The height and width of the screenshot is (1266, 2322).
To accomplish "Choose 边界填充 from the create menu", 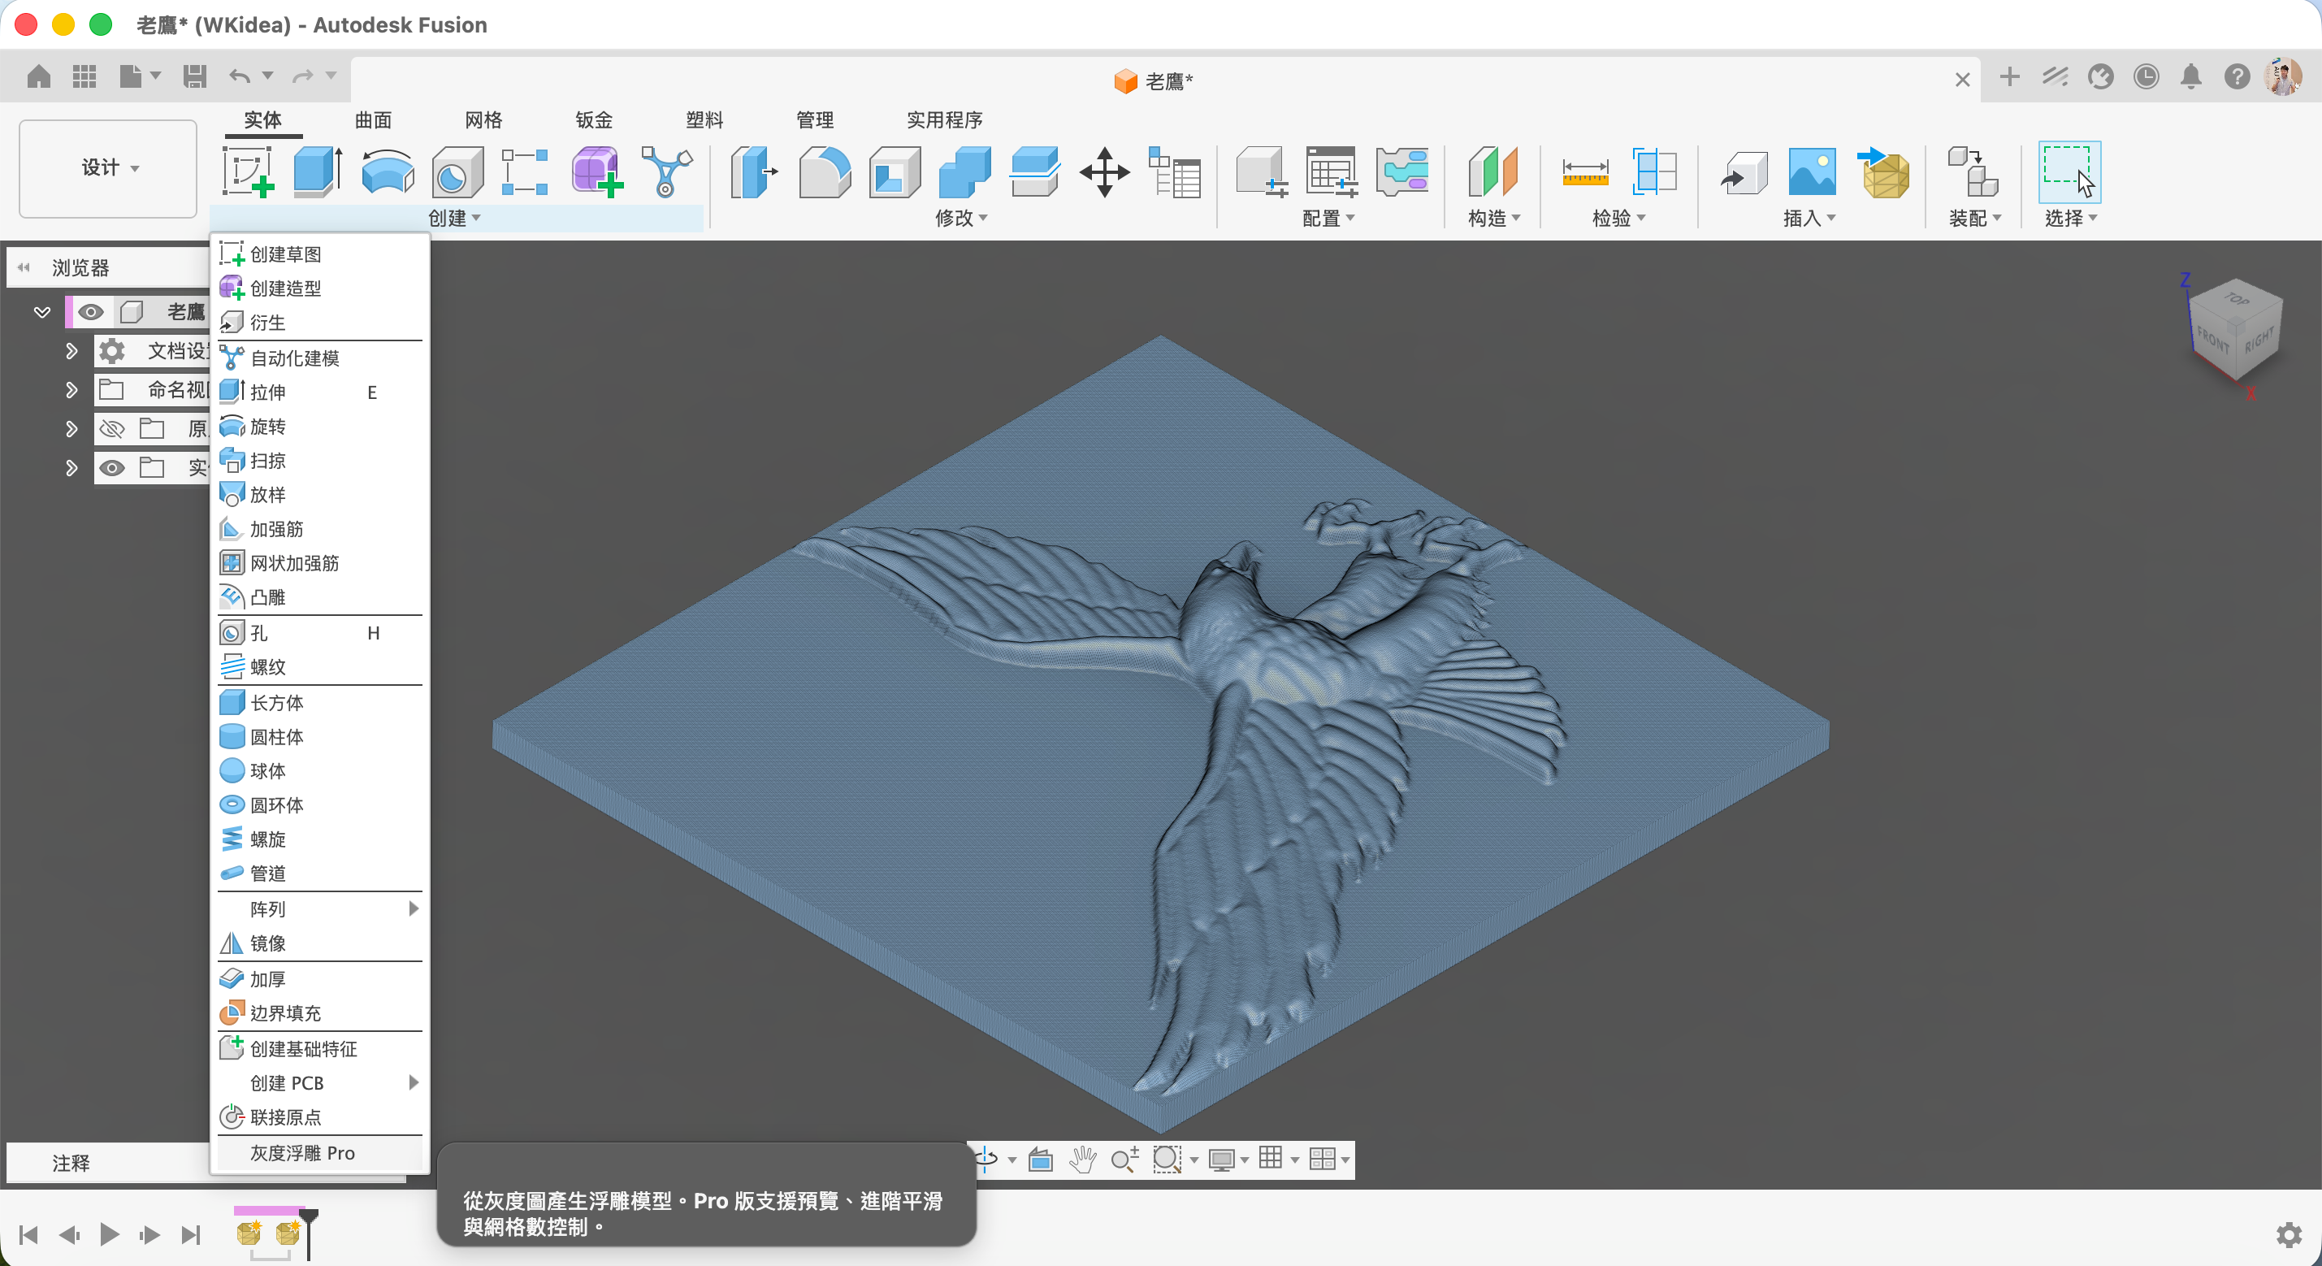I will (x=320, y=1013).
